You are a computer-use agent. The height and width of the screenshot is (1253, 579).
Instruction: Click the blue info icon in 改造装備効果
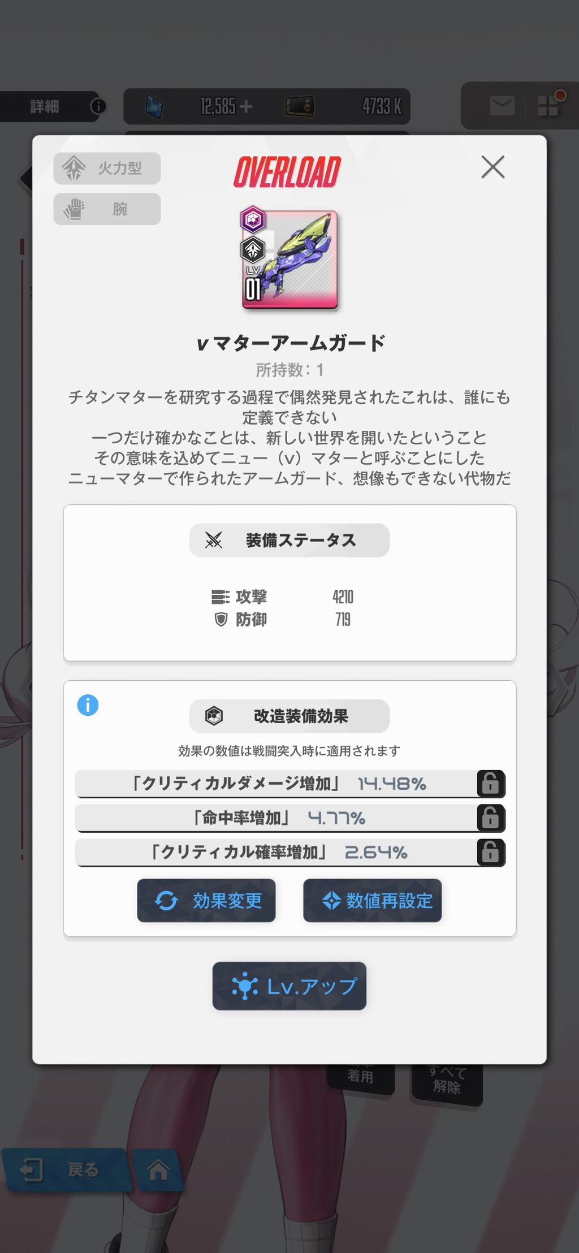[x=88, y=705]
